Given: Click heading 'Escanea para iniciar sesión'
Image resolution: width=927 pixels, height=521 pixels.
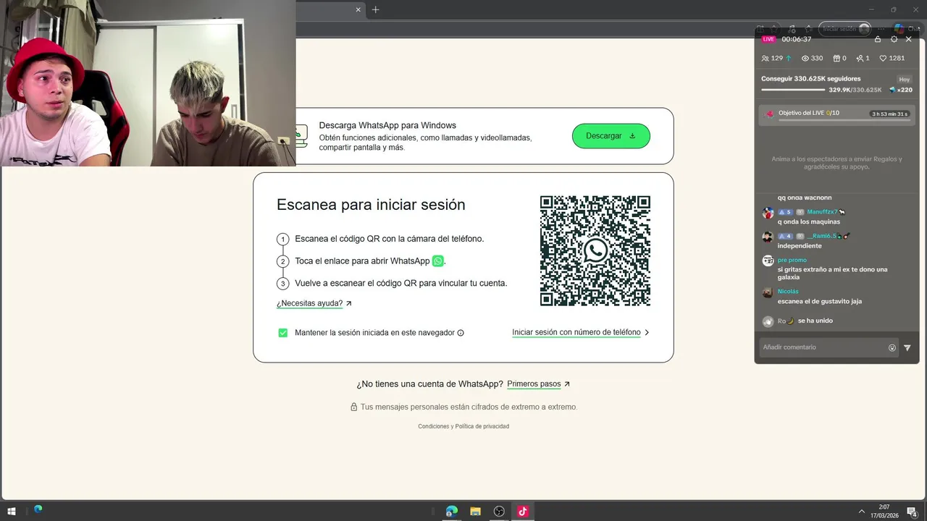Looking at the screenshot, I should point(371,205).
